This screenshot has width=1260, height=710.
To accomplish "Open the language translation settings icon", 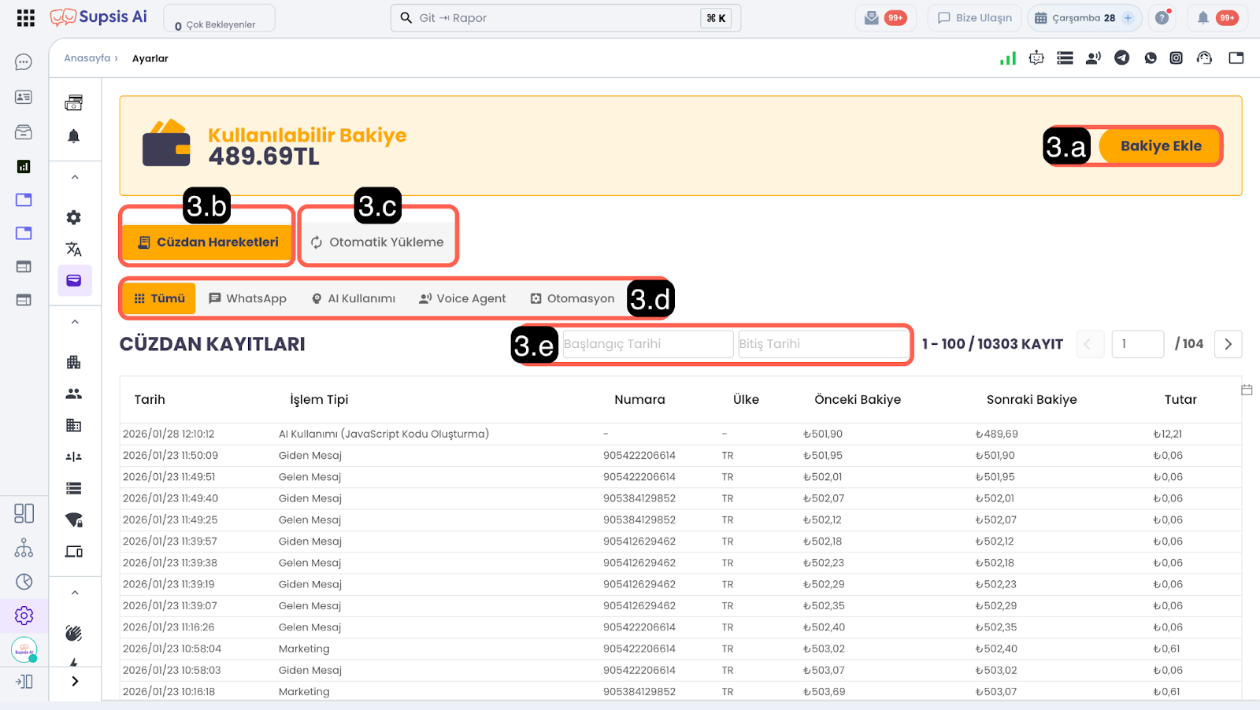I will tap(74, 250).
